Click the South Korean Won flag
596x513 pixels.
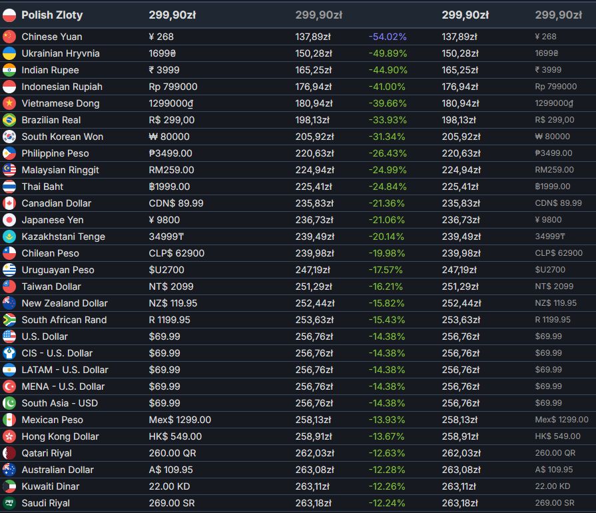coord(9,137)
